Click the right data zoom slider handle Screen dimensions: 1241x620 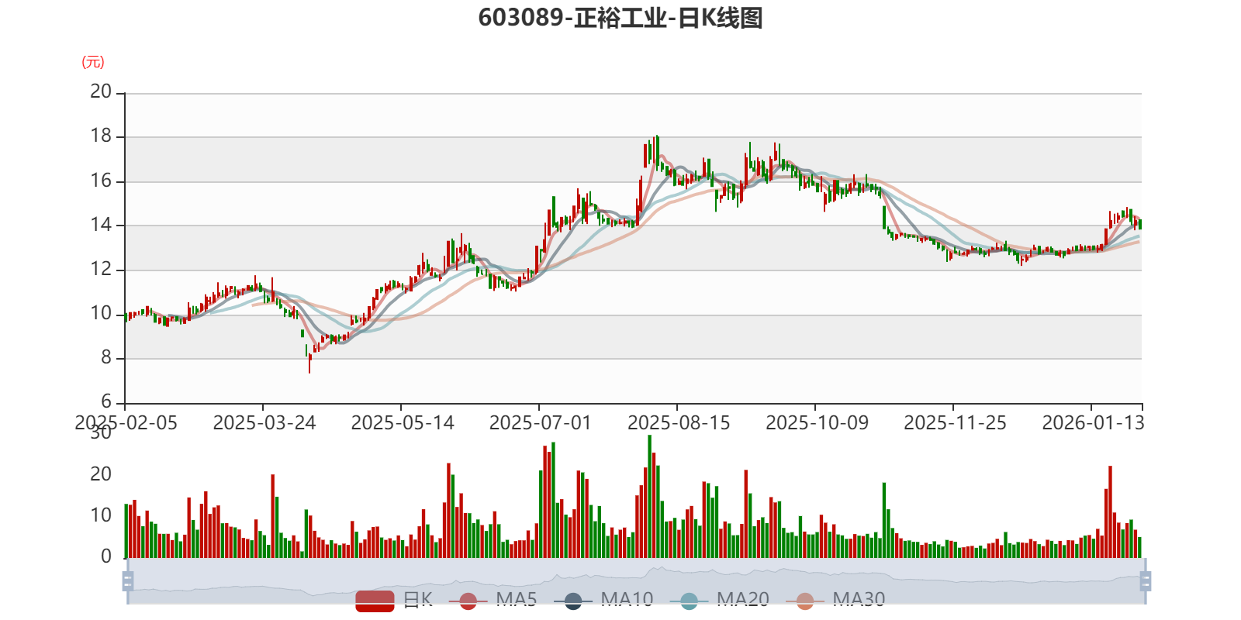1145,580
